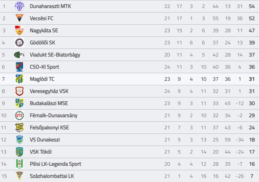This screenshot has height=182, width=259.
Task: Open the Budakalászi MSE crest
Action: tap(20, 103)
